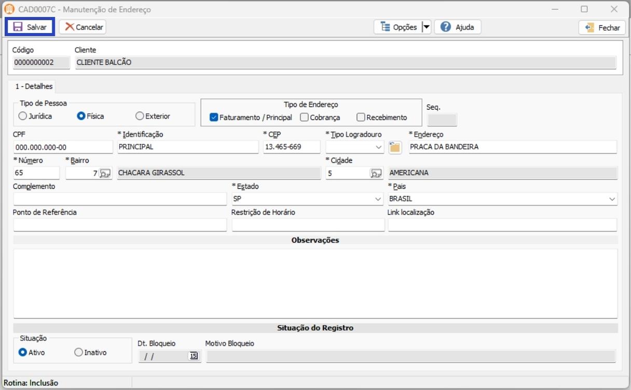Click the Opções button
Viewport: 631px width, 390px height.
pyautogui.click(x=398, y=27)
